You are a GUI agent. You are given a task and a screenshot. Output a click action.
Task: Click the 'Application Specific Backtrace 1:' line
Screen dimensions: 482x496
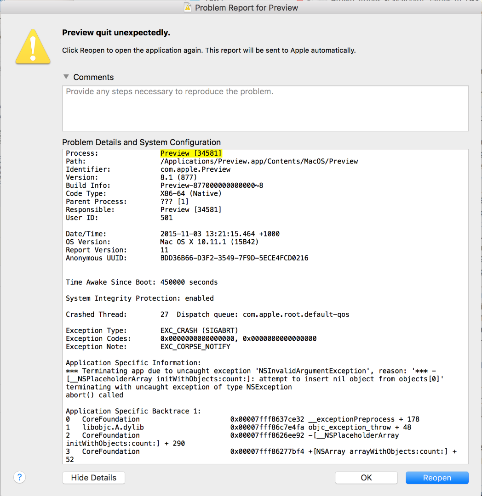coord(133,411)
